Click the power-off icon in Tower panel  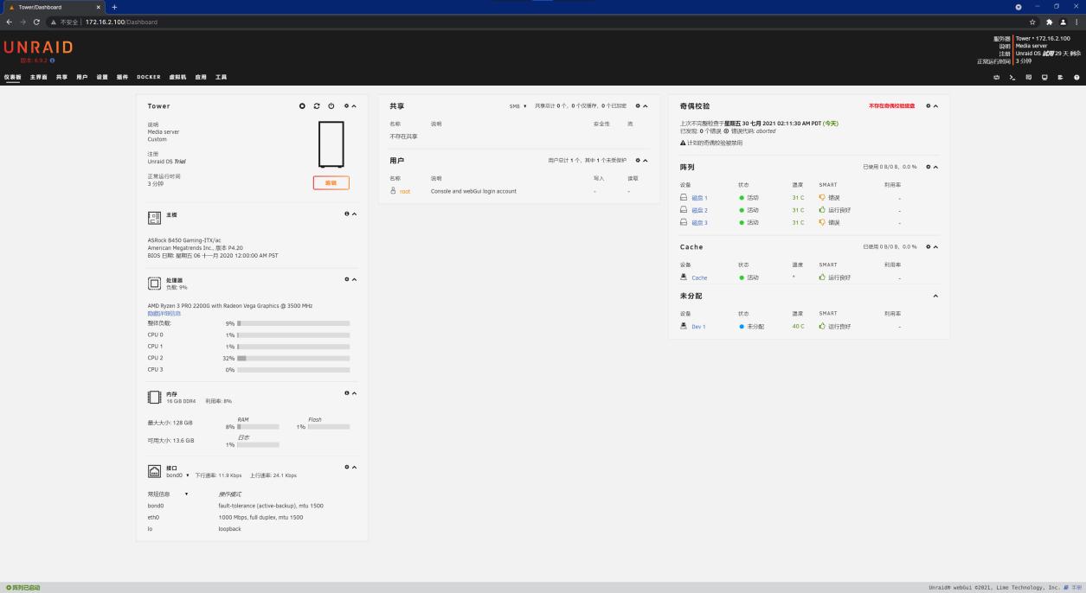point(331,106)
